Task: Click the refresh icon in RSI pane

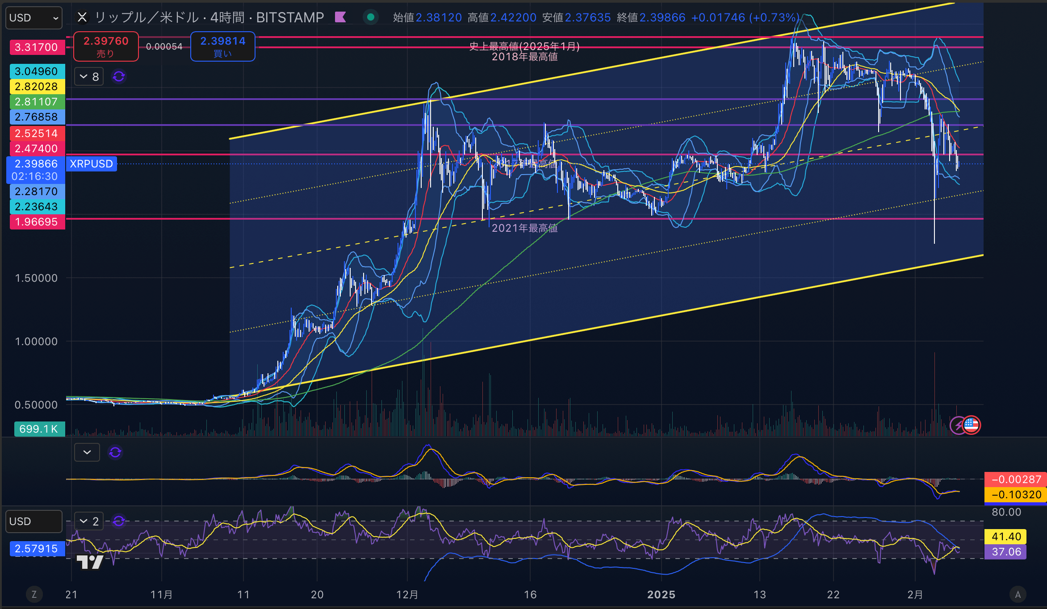Action: tap(119, 521)
